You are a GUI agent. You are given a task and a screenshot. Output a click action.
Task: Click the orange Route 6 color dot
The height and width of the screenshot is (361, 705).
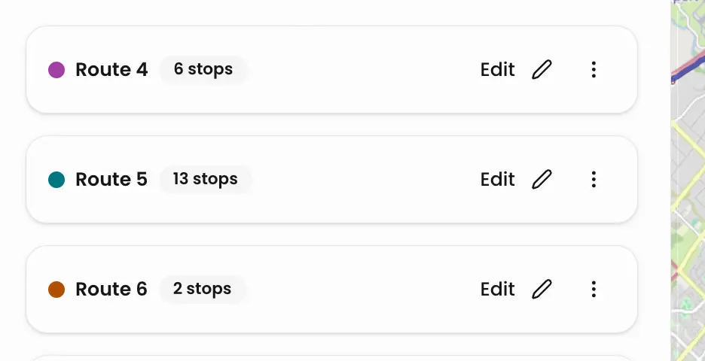coord(56,290)
